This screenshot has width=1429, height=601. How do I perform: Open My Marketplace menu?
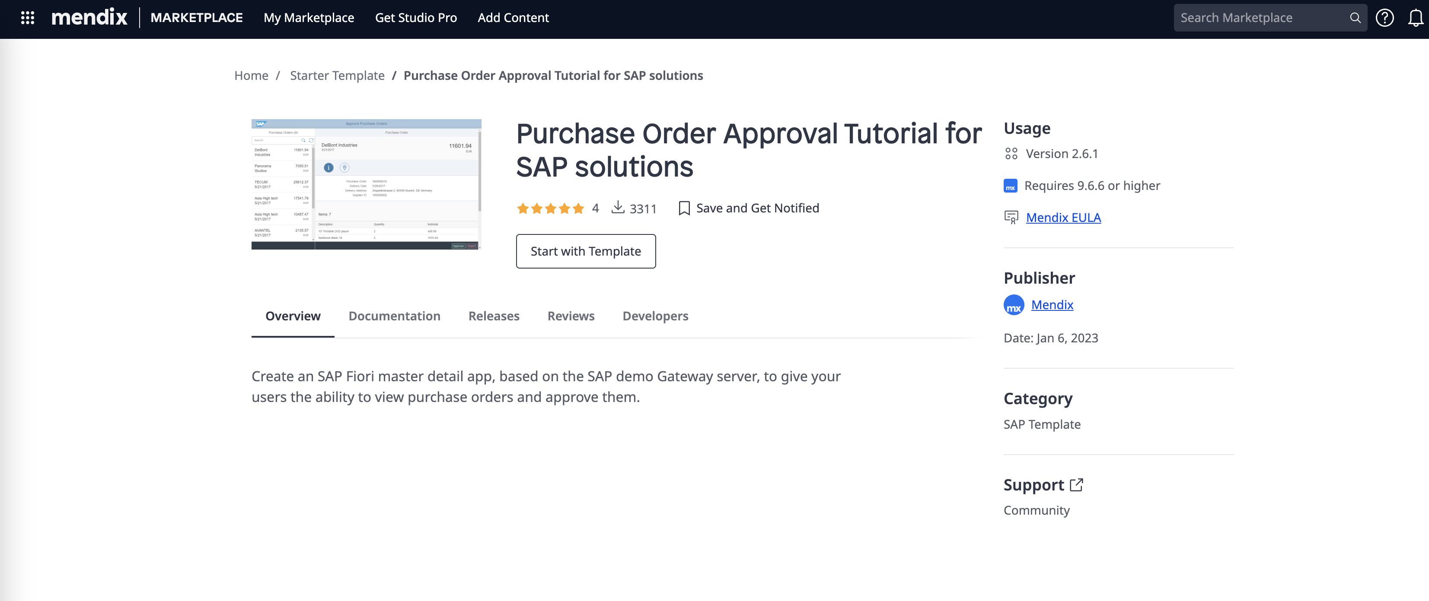point(309,18)
